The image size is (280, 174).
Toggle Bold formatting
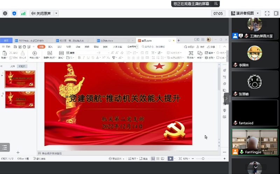click(x=79, y=57)
